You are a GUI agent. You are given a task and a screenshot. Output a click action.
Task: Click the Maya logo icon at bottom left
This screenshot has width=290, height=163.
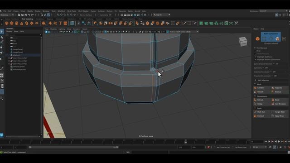(2, 135)
